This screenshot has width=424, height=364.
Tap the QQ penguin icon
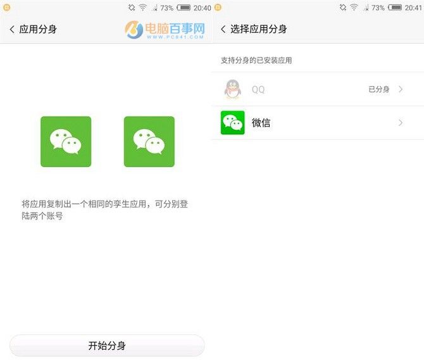tap(232, 89)
